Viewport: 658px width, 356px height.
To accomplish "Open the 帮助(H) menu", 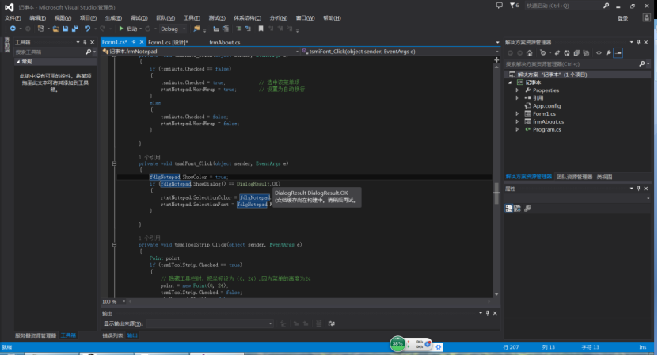I will pos(332,18).
